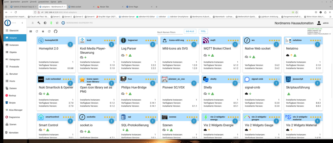333x143 pixels.
Task: Open the kodi card three-dot menu
Action: 111,44
